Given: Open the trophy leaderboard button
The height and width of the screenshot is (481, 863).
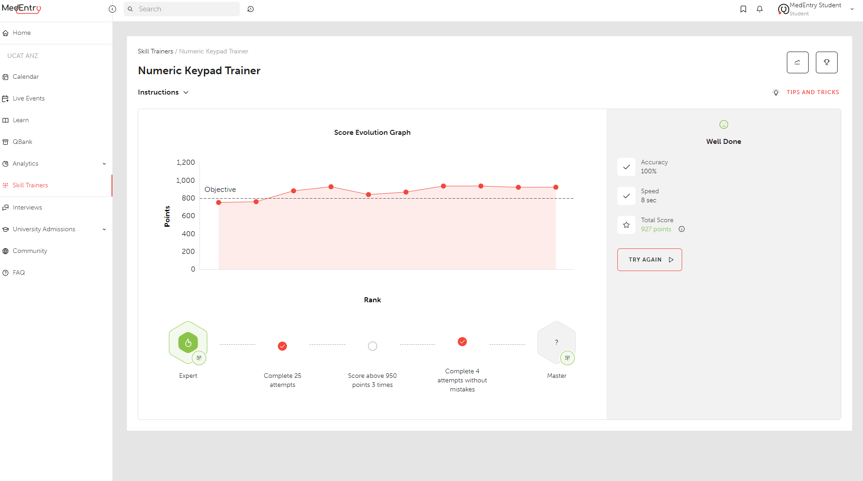Looking at the screenshot, I should 826,62.
